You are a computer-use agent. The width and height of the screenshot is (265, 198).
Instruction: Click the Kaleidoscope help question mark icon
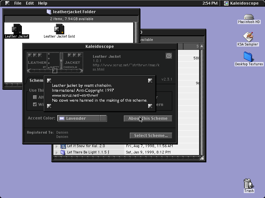tap(169, 56)
